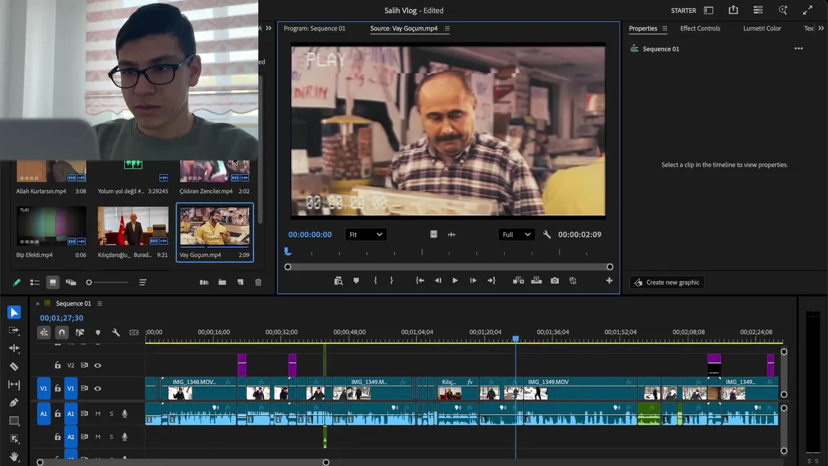The image size is (828, 466).
Task: Click Automate to Sequence in Project panel
Action: (x=204, y=282)
